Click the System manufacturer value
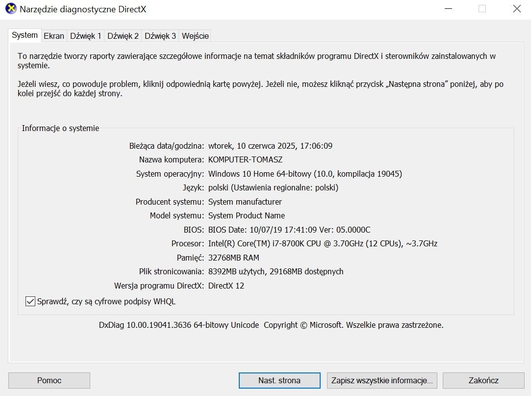Screen dimensions: 531x396 tap(245, 202)
